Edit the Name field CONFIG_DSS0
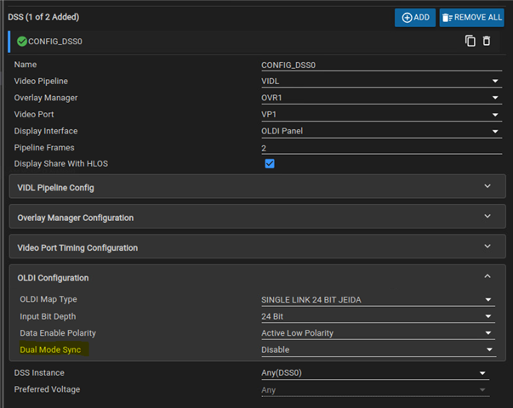 (381, 65)
